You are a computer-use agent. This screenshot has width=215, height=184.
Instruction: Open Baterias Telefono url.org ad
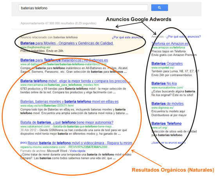click(x=167, y=123)
